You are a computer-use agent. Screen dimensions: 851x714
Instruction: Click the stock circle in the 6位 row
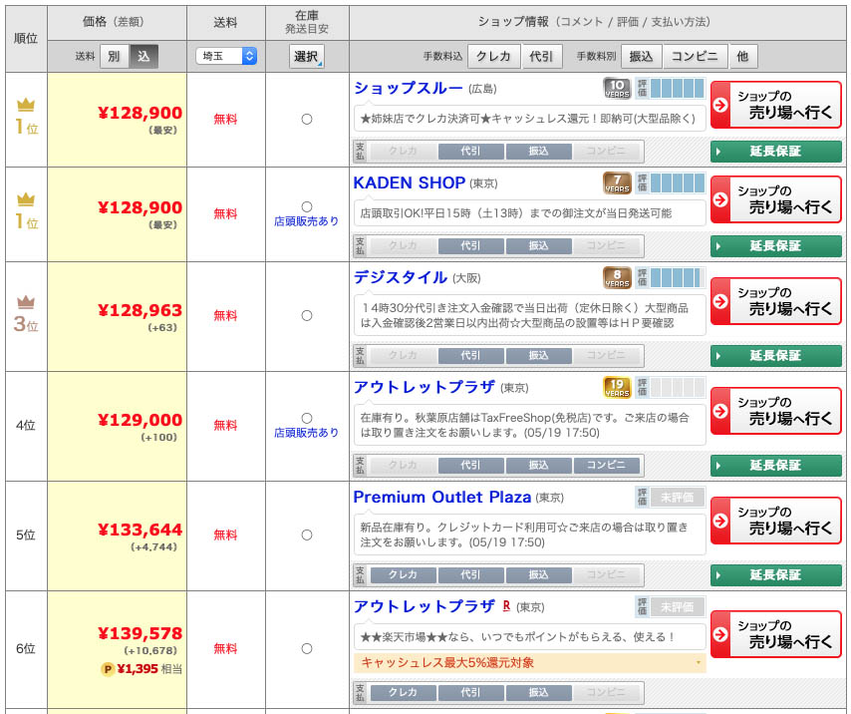click(307, 648)
